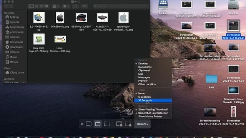Select the Linux-Symbol png file
The width and height of the screenshot is (246, 138).
click(60, 44)
